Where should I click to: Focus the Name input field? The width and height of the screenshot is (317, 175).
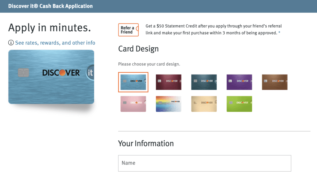[205, 163]
